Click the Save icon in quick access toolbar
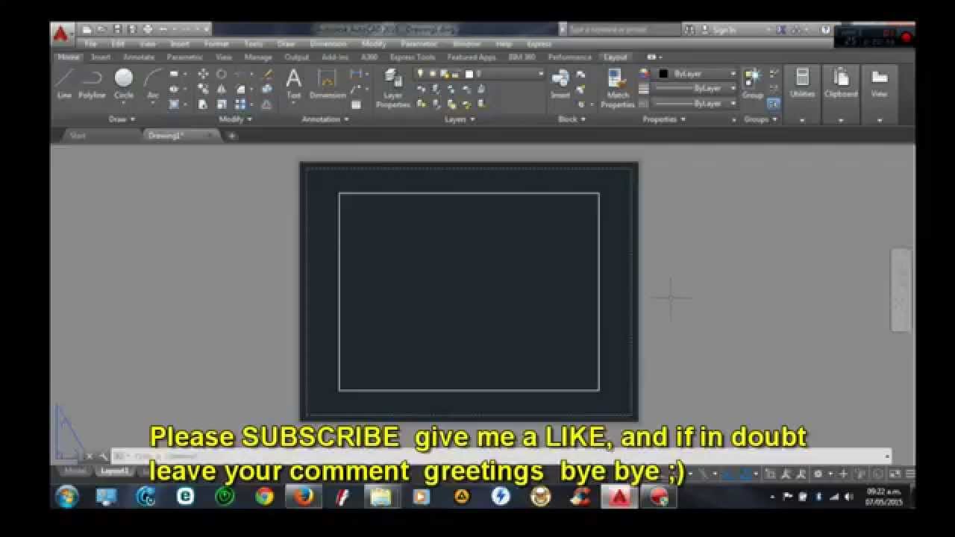The width and height of the screenshot is (955, 537). tap(117, 29)
